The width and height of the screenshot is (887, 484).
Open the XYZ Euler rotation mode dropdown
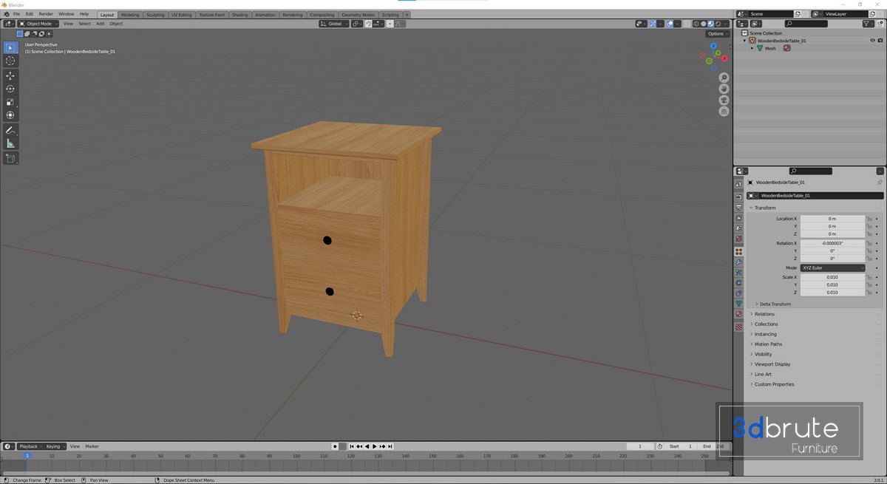point(832,267)
